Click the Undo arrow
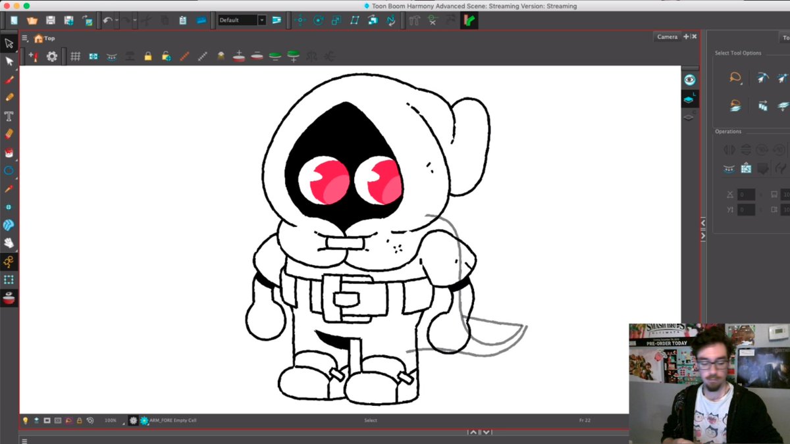Viewport: 790px width, 444px height. (x=107, y=20)
